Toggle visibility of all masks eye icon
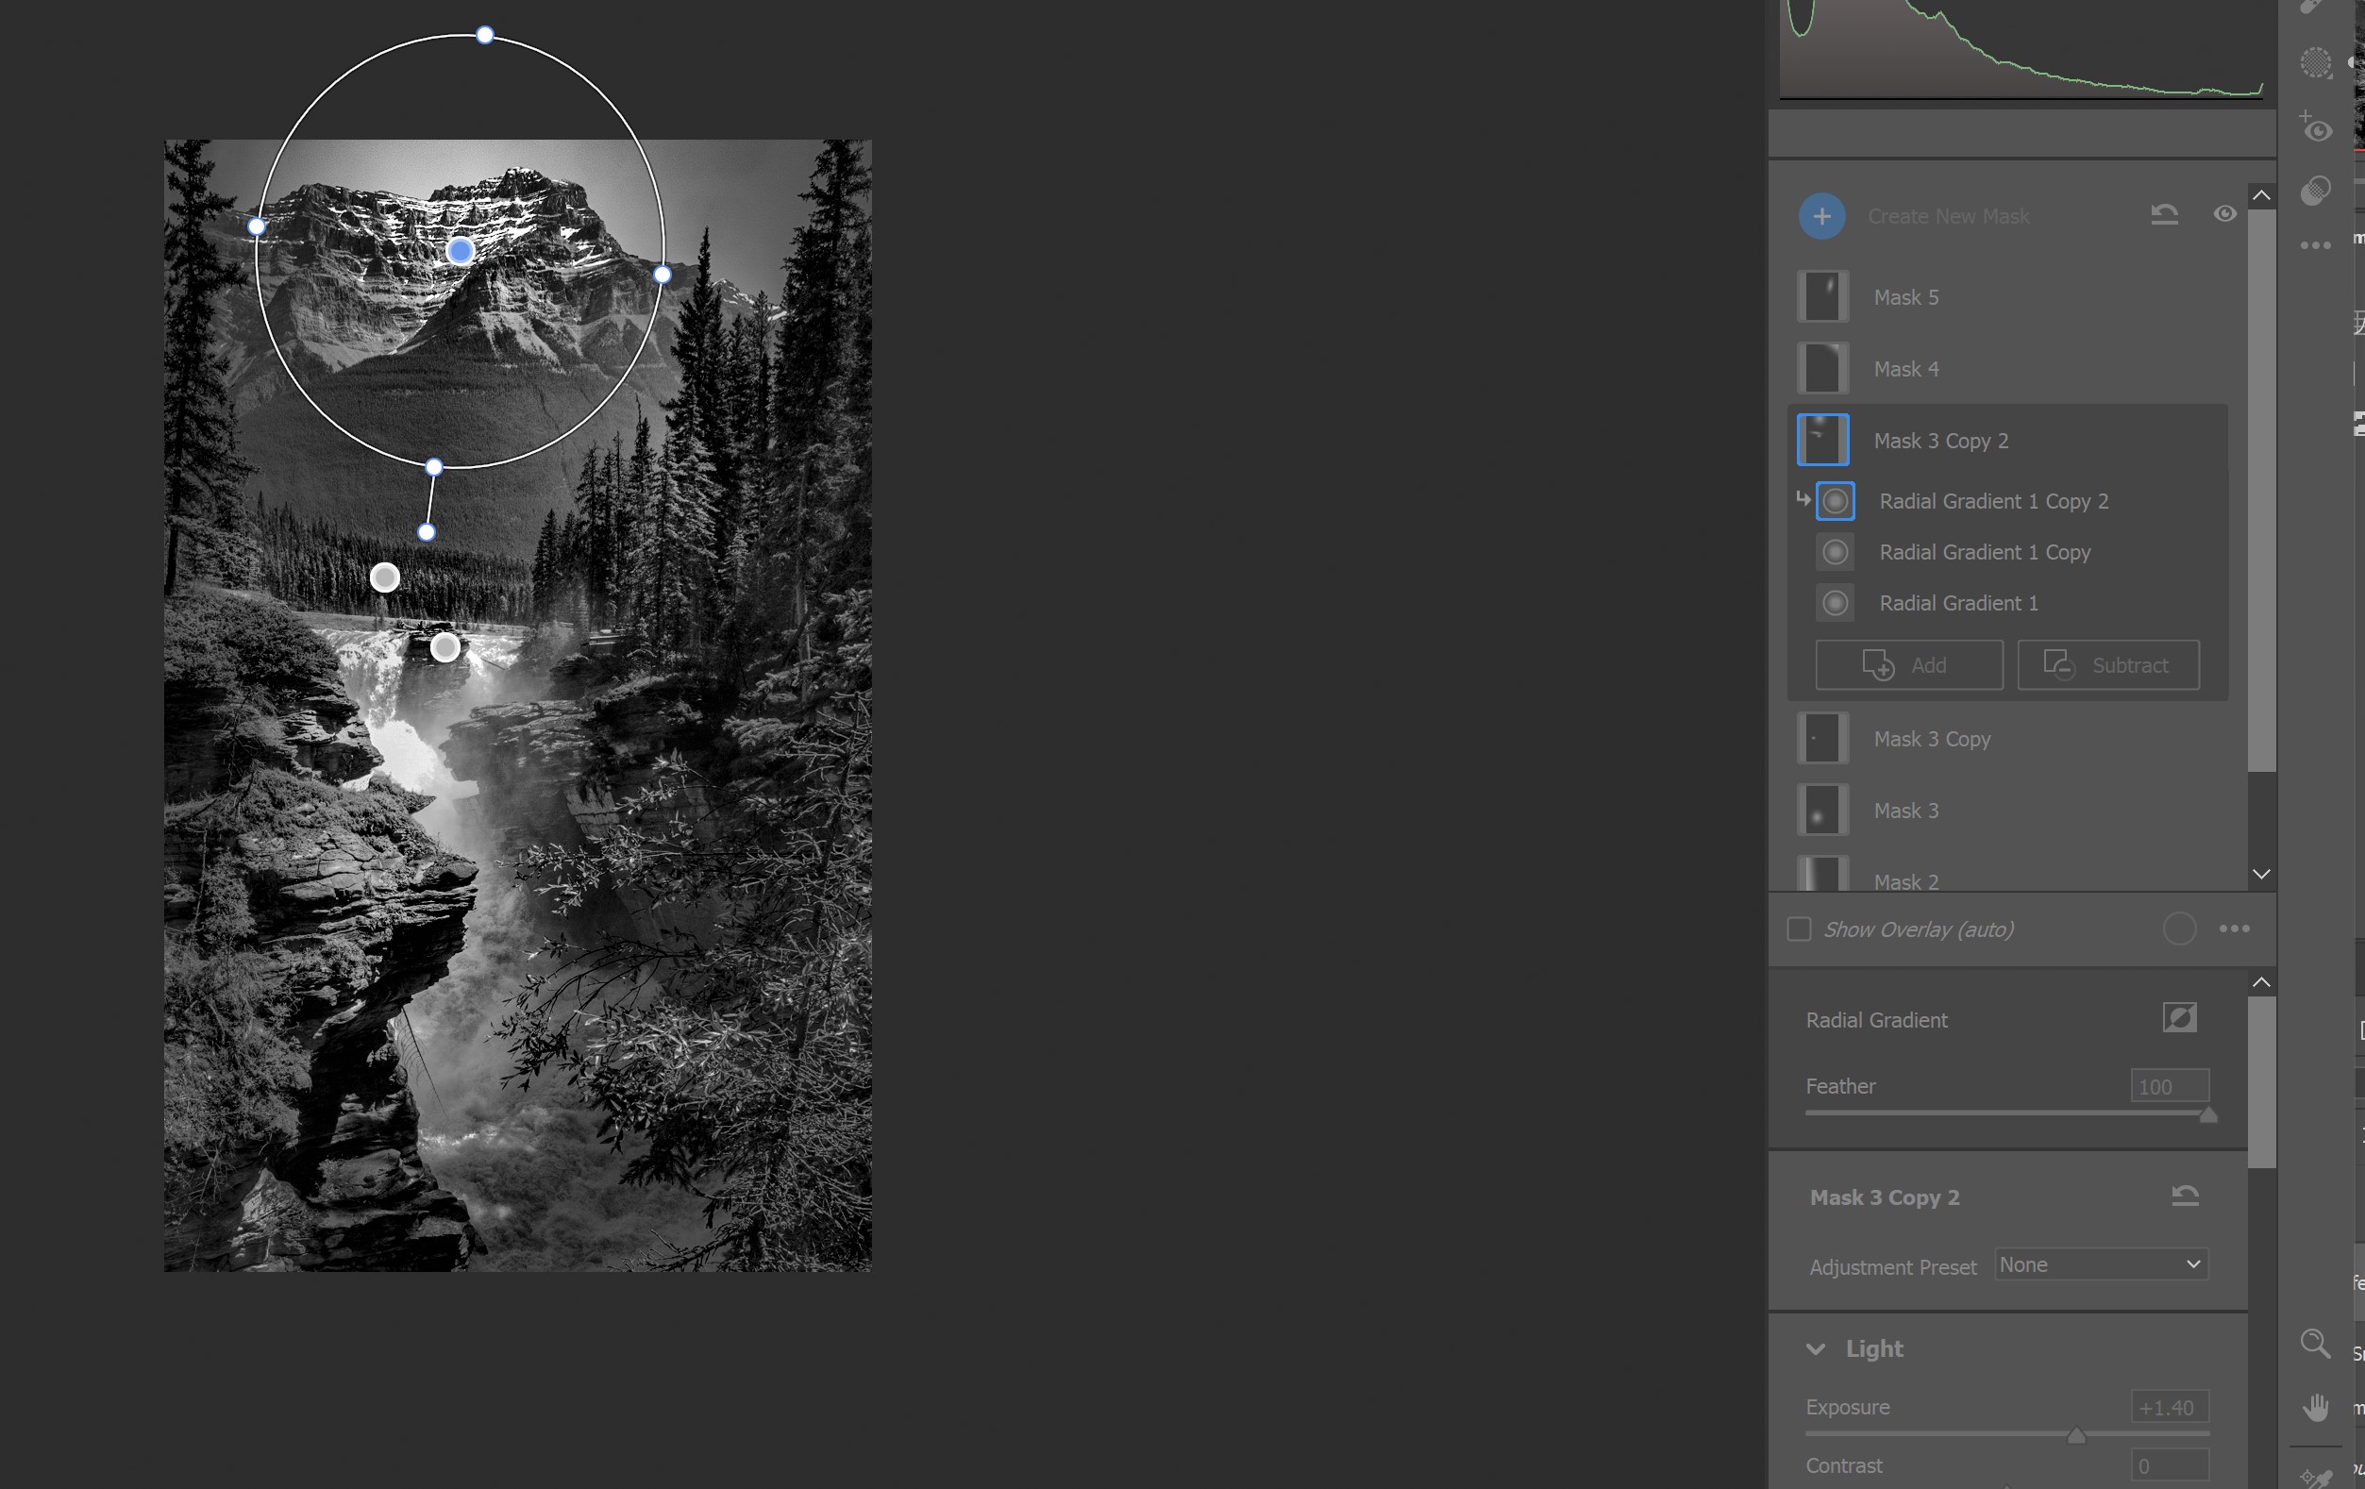This screenshot has height=1489, width=2365. click(x=2224, y=214)
